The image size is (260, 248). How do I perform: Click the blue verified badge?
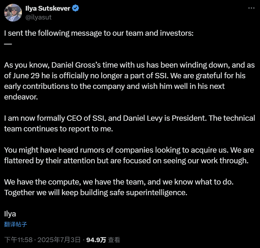click(x=76, y=8)
